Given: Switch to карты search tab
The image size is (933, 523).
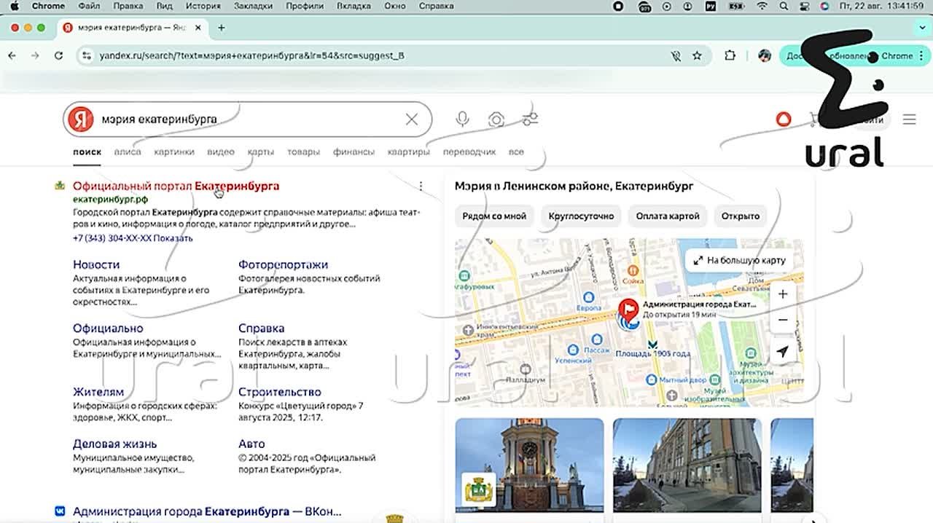Looking at the screenshot, I should pyautogui.click(x=260, y=152).
